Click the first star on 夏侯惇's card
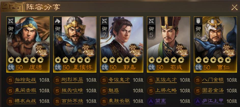The image size is (240, 107). [x=58, y=60]
